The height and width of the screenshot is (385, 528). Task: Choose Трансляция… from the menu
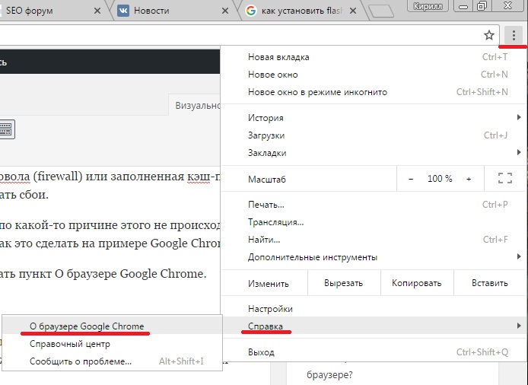point(374,222)
